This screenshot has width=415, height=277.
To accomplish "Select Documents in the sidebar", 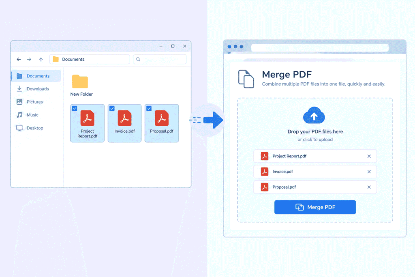I will (x=36, y=76).
